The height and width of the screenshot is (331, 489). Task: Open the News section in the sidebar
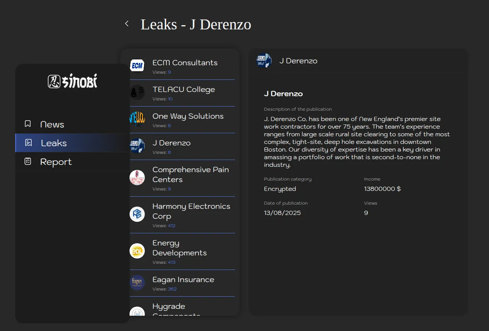coord(52,124)
